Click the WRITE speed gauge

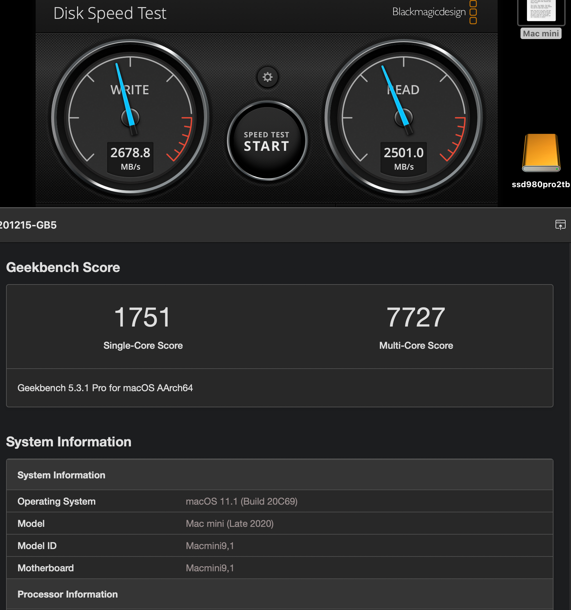tap(130, 117)
